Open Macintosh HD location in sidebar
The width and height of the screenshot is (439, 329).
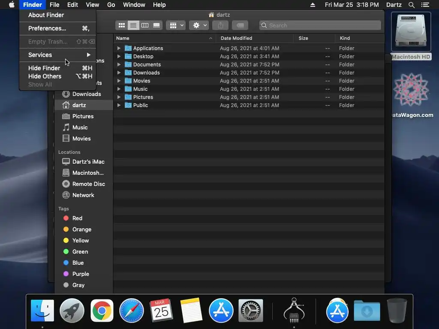[x=84, y=173]
